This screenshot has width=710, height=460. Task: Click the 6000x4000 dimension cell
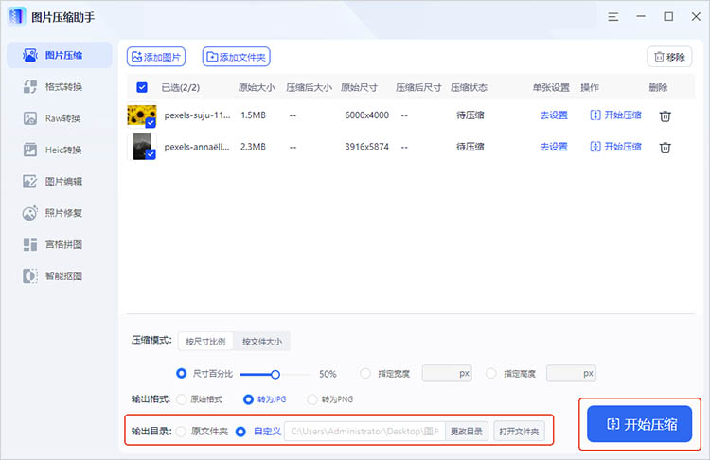pos(366,115)
